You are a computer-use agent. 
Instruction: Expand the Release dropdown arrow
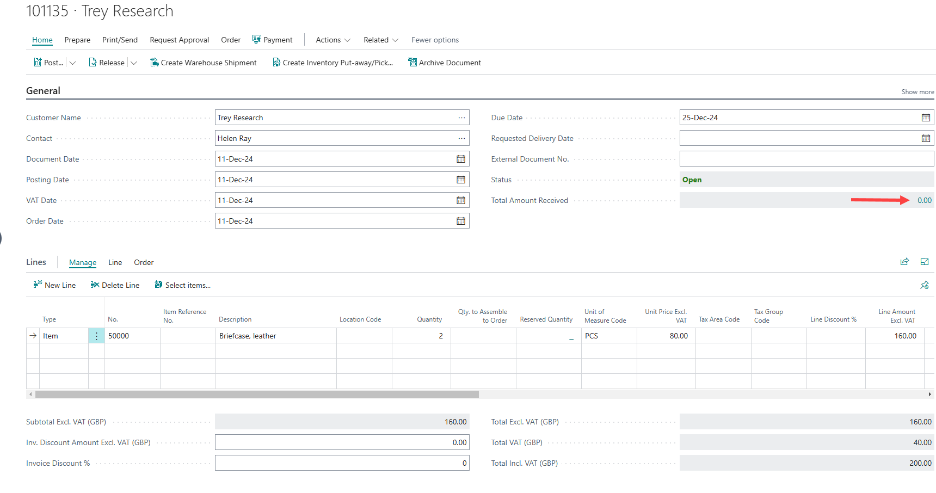pos(133,63)
